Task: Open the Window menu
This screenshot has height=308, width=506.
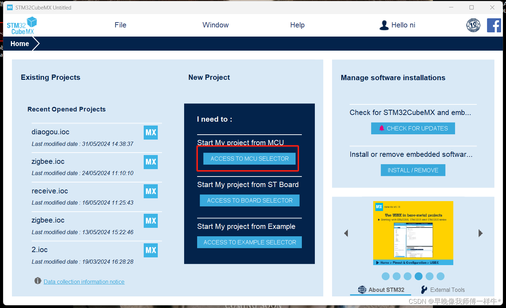Action: pyautogui.click(x=215, y=25)
